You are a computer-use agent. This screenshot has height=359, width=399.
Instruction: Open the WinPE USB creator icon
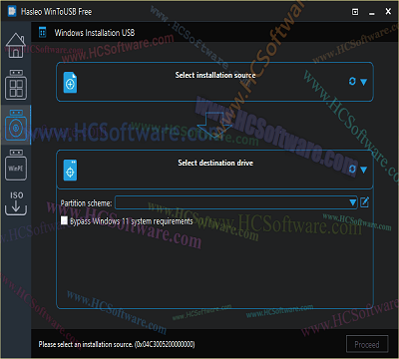pyautogui.click(x=16, y=165)
